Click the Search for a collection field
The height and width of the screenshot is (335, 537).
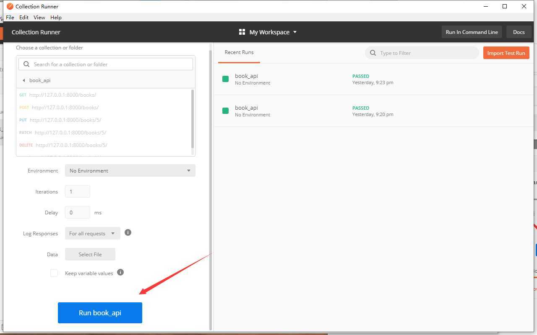106,64
